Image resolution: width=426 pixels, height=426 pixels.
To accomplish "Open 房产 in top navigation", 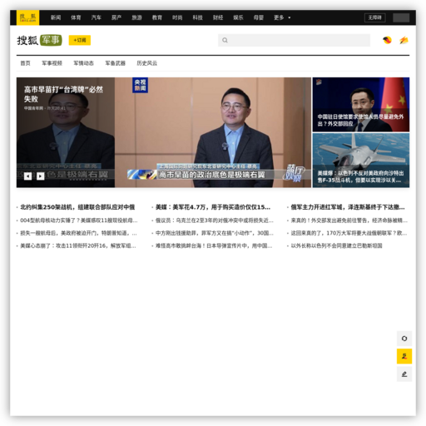I will click(116, 17).
